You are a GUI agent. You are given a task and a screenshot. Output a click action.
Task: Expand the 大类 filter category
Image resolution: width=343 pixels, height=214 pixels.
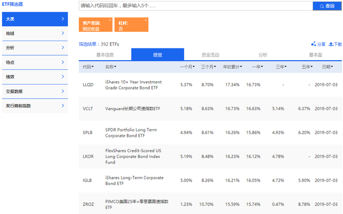[x=35, y=19]
